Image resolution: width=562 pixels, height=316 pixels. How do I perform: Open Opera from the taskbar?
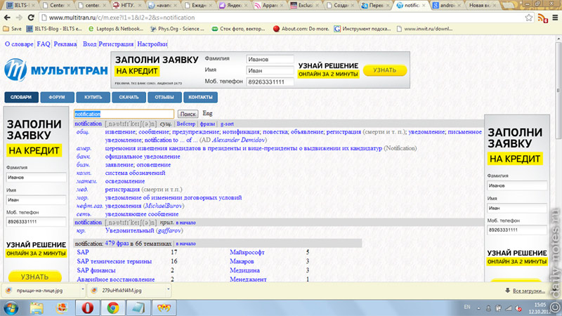[87, 308]
